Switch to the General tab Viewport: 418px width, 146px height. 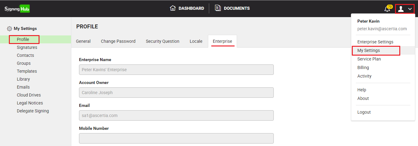[83, 41]
